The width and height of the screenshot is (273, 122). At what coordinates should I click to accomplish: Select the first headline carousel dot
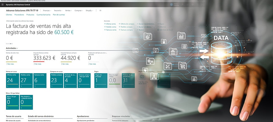tap(7, 44)
